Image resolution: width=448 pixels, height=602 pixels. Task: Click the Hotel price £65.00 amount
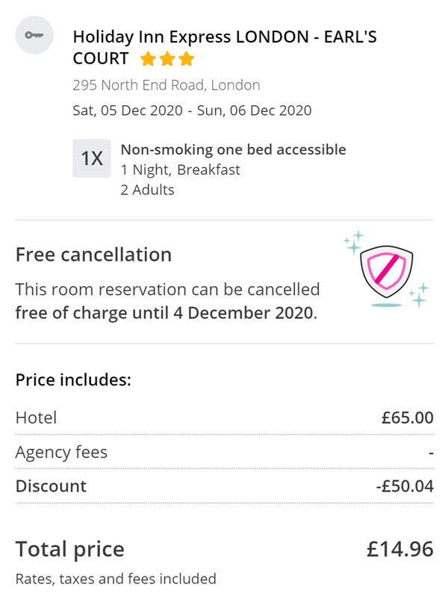[408, 418]
